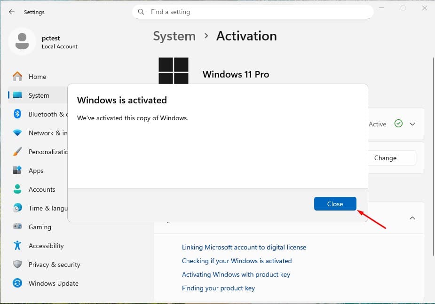This screenshot has height=304, width=435.
Task: Click the Time & language clock icon
Action: (x=17, y=208)
